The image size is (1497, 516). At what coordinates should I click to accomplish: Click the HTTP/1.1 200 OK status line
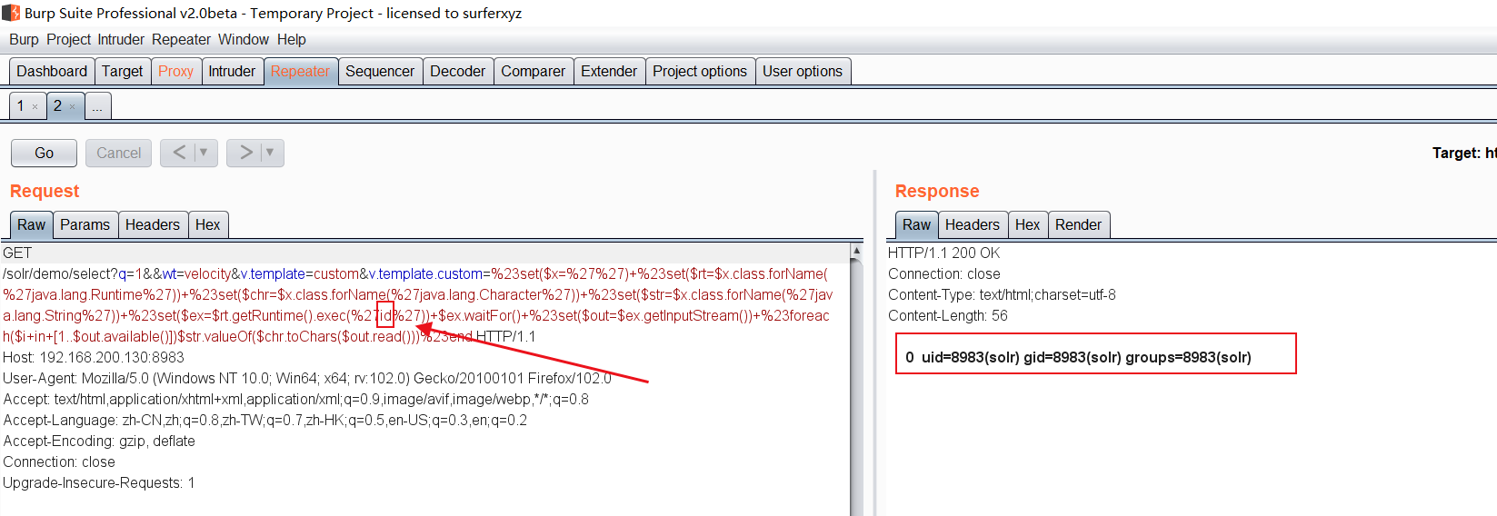pos(943,253)
